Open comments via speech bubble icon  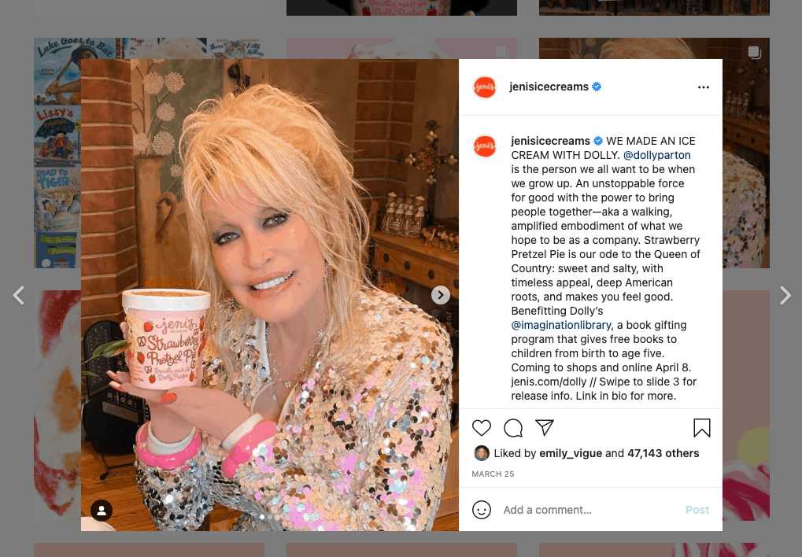pos(513,428)
